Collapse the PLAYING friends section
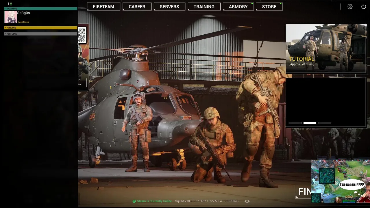Image resolution: width=370 pixels, height=208 pixels. [40, 9]
